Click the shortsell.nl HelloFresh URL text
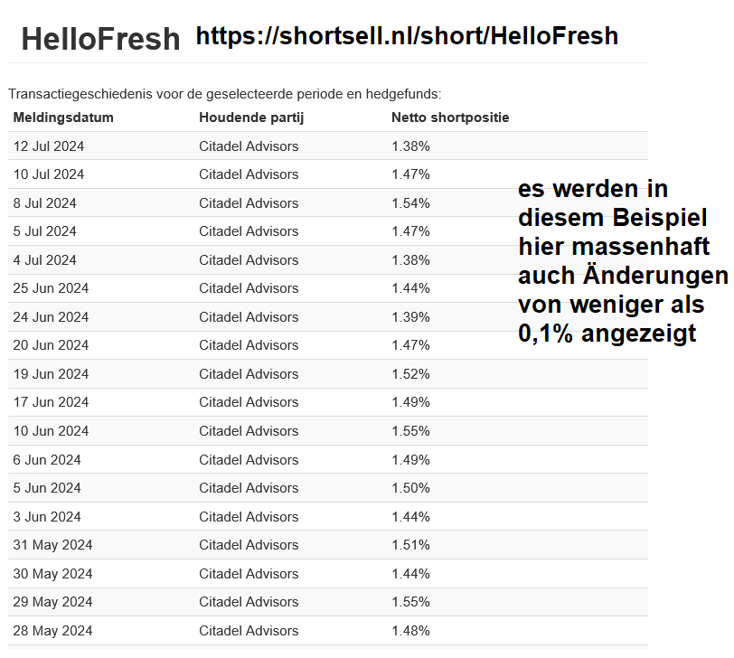Screen dimensions: 734x658 pos(407,36)
